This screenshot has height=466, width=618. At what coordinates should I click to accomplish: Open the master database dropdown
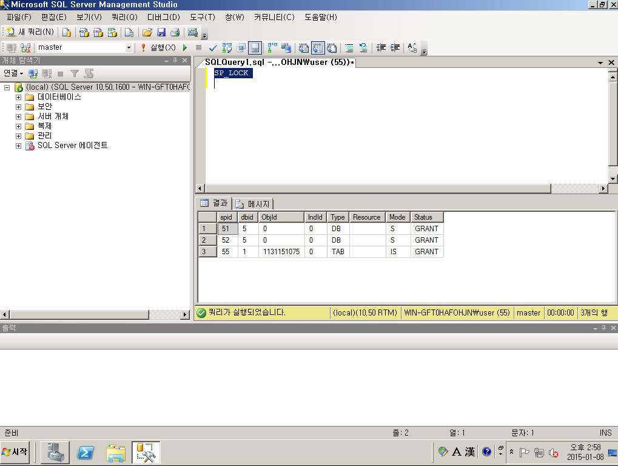[129, 48]
